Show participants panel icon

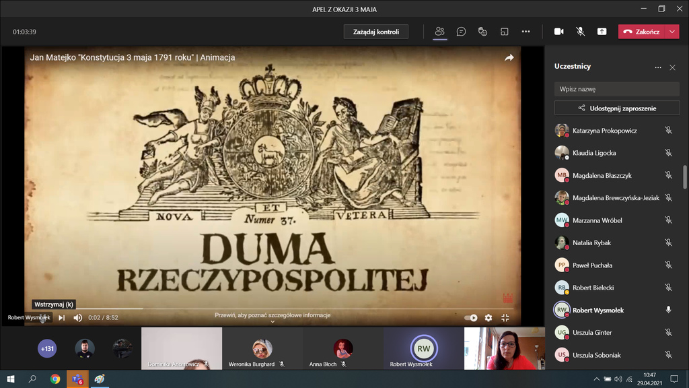pyautogui.click(x=439, y=32)
